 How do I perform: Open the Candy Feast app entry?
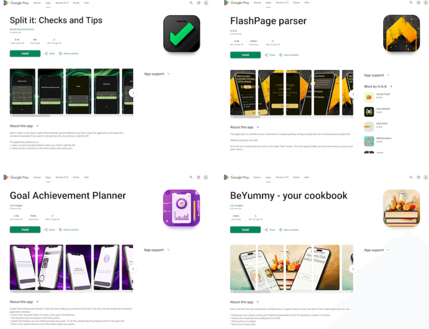tap(377, 97)
